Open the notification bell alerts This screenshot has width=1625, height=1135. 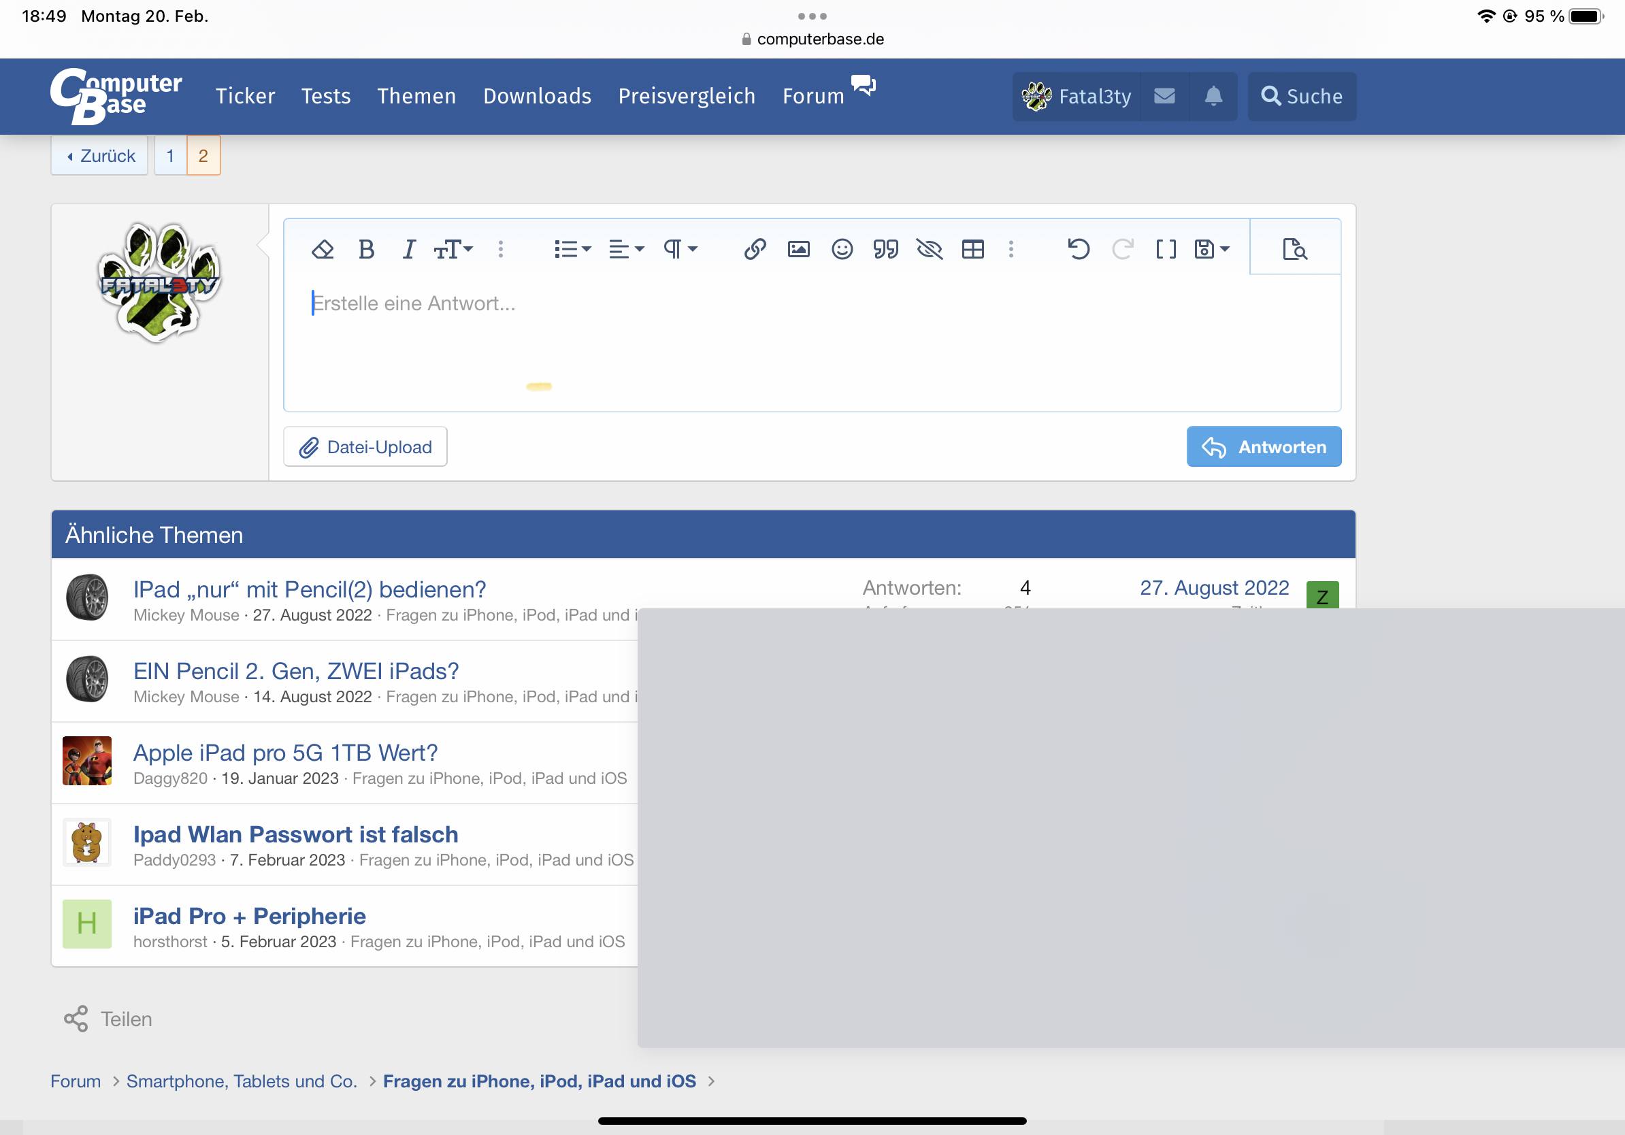tap(1213, 96)
